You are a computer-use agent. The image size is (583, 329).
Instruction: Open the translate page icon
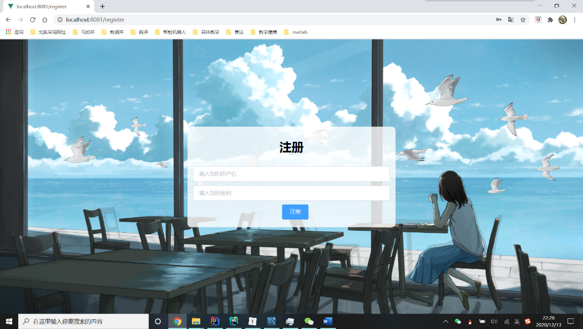click(x=511, y=20)
